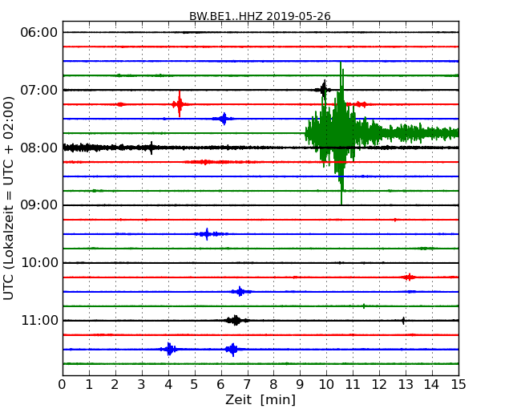The image size is (521, 417).
Task: Click the black burst on the 11:00 trace
Action: point(236,321)
